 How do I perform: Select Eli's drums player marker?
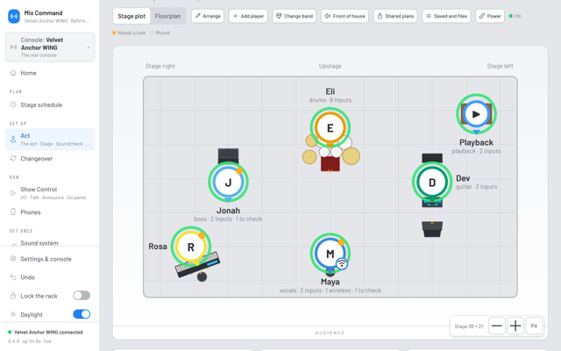(330, 128)
